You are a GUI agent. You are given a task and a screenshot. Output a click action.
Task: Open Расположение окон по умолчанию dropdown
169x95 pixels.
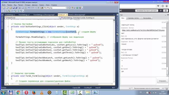(148, 88)
